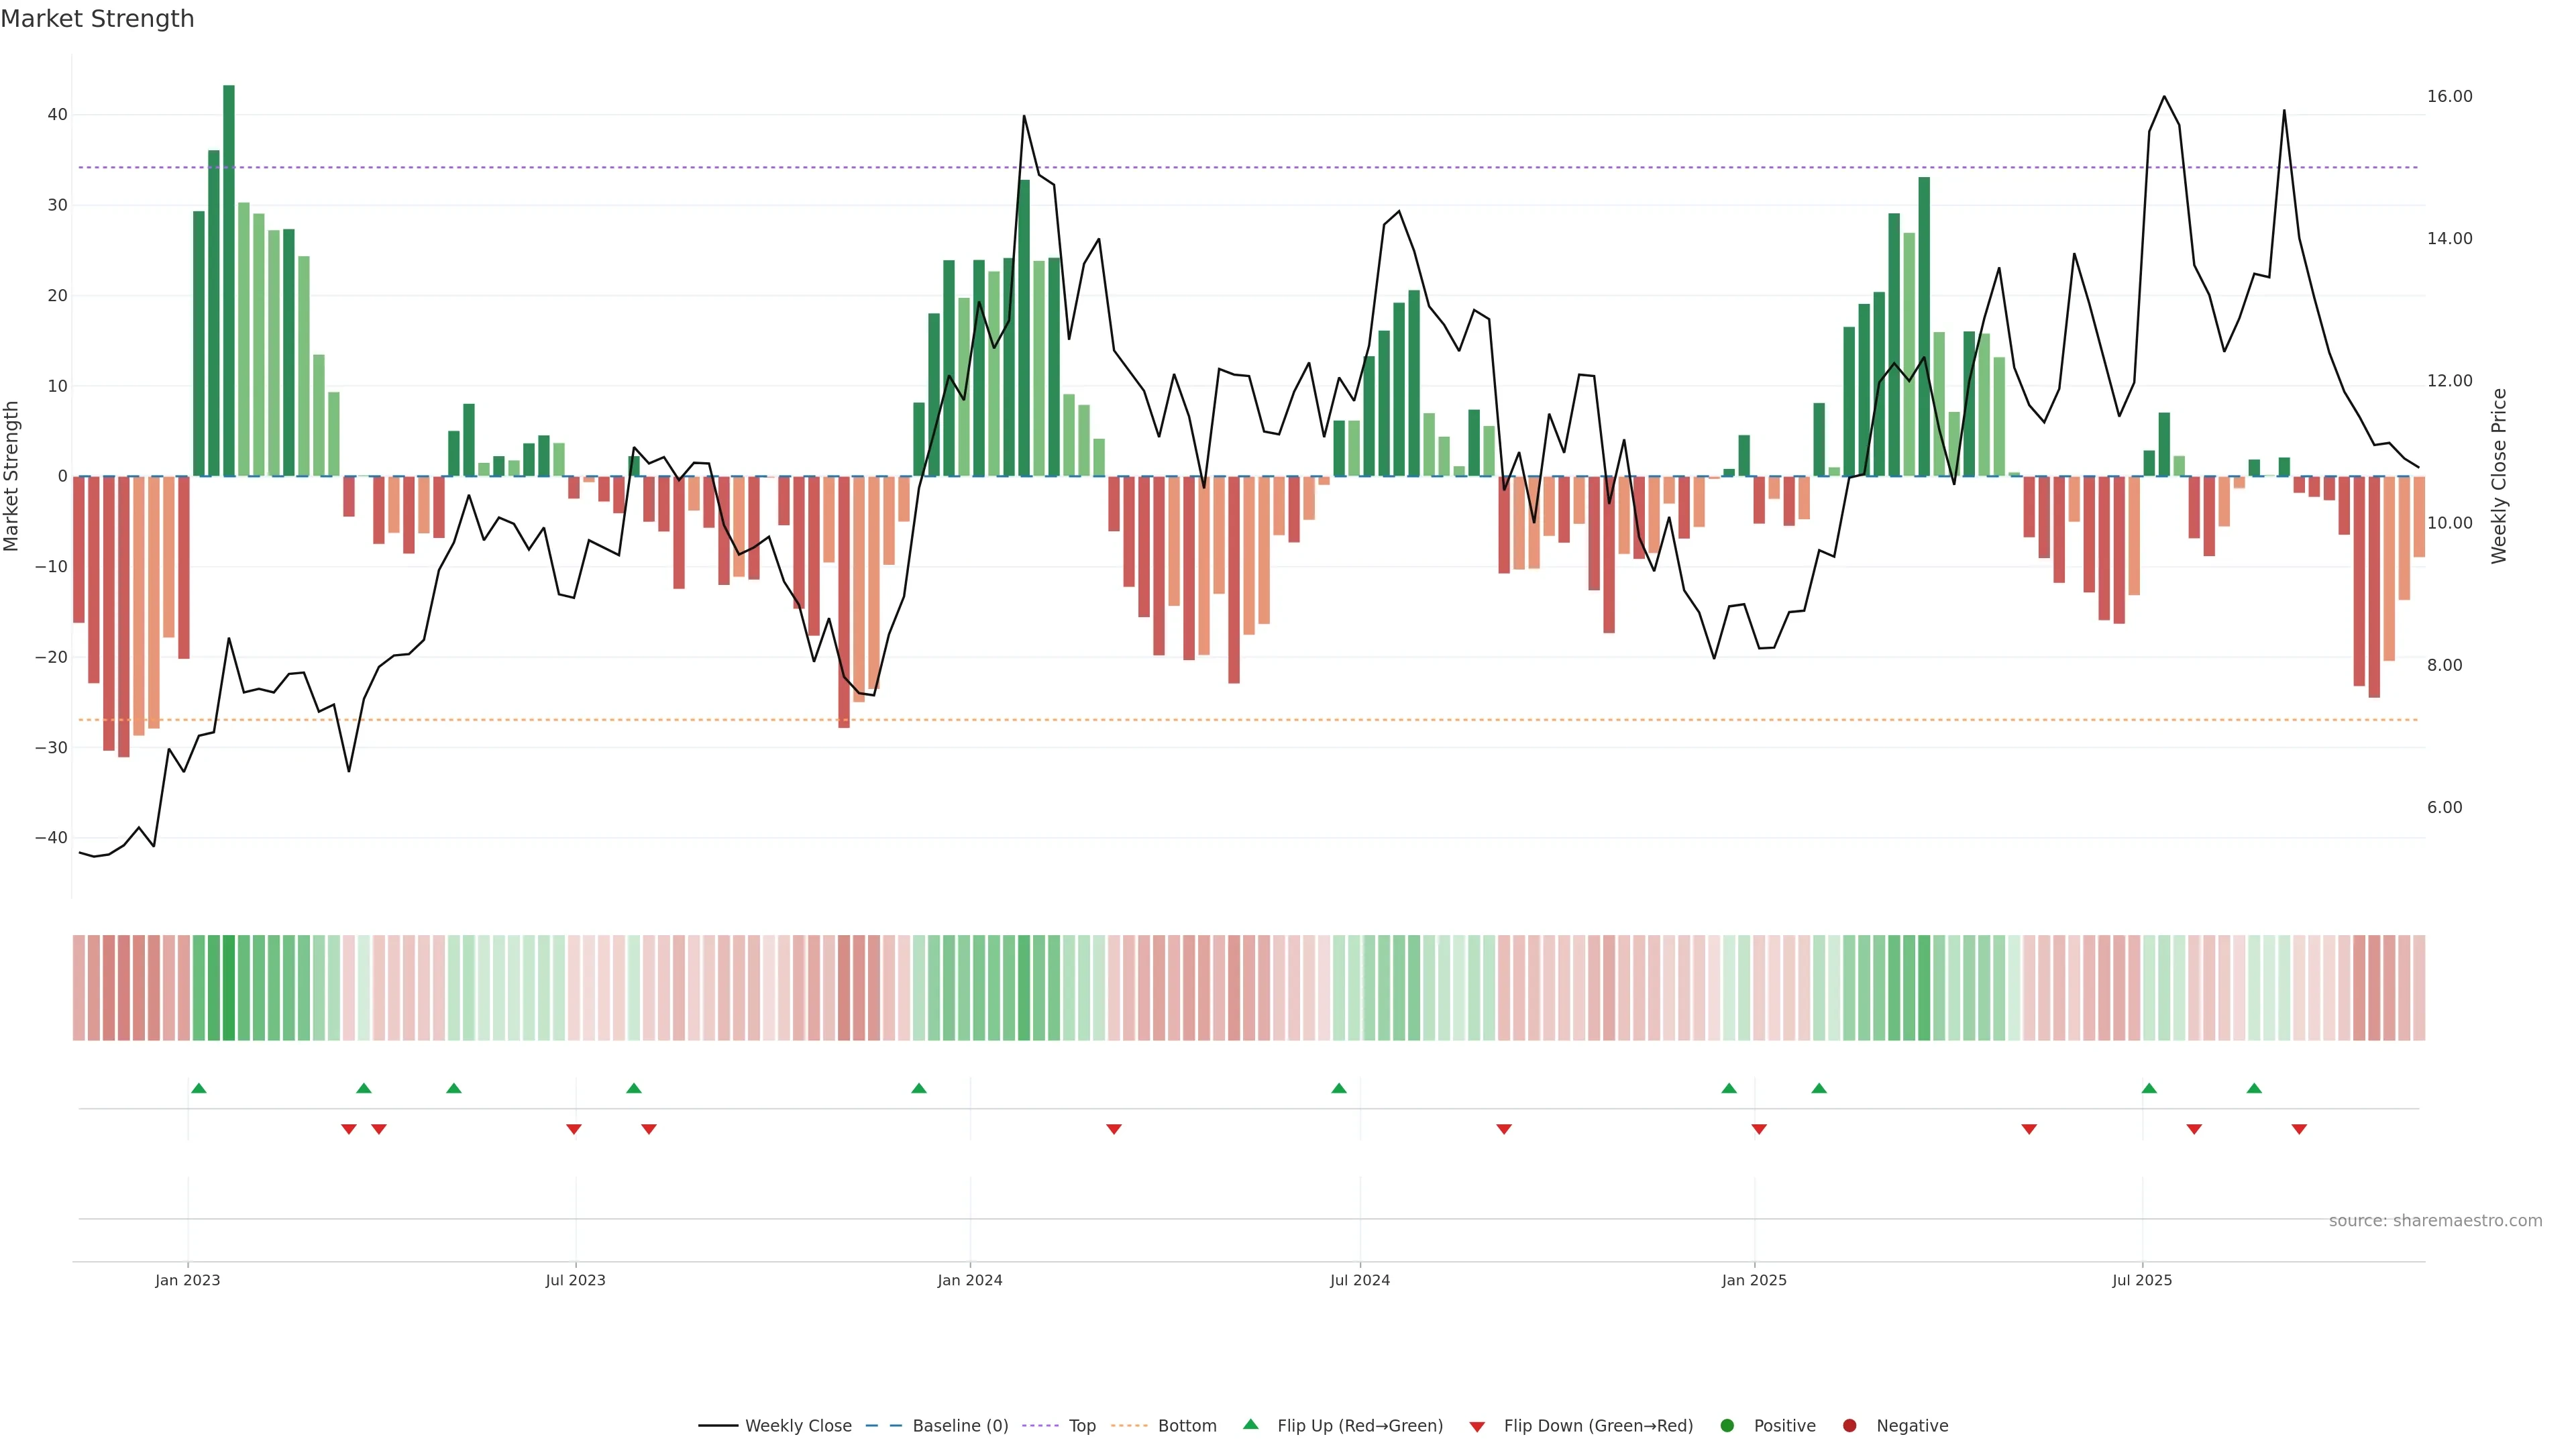Click the first green flip-up marker near Jan 2023

click(x=199, y=1088)
